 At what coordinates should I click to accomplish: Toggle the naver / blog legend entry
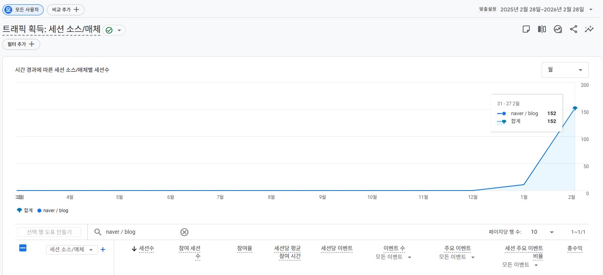coord(52,210)
